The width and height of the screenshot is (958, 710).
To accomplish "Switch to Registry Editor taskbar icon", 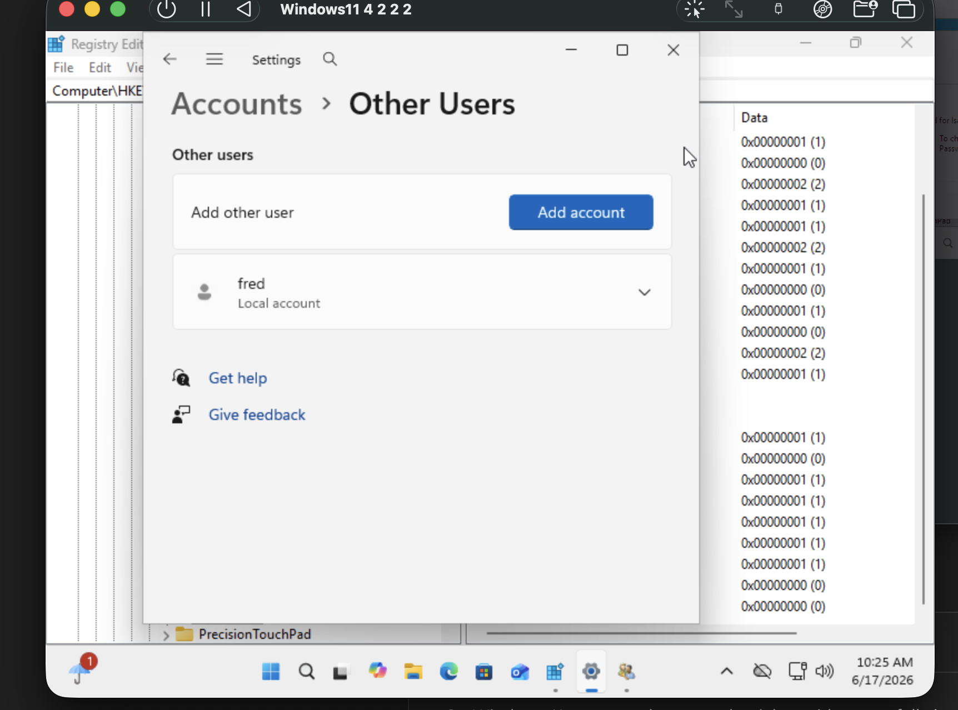I will tap(555, 672).
